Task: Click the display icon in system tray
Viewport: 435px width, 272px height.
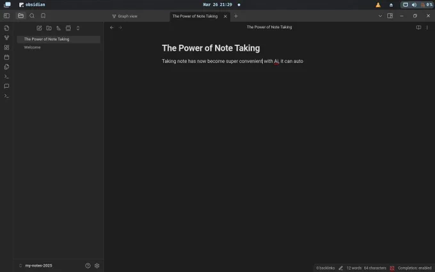Action: [x=406, y=4]
